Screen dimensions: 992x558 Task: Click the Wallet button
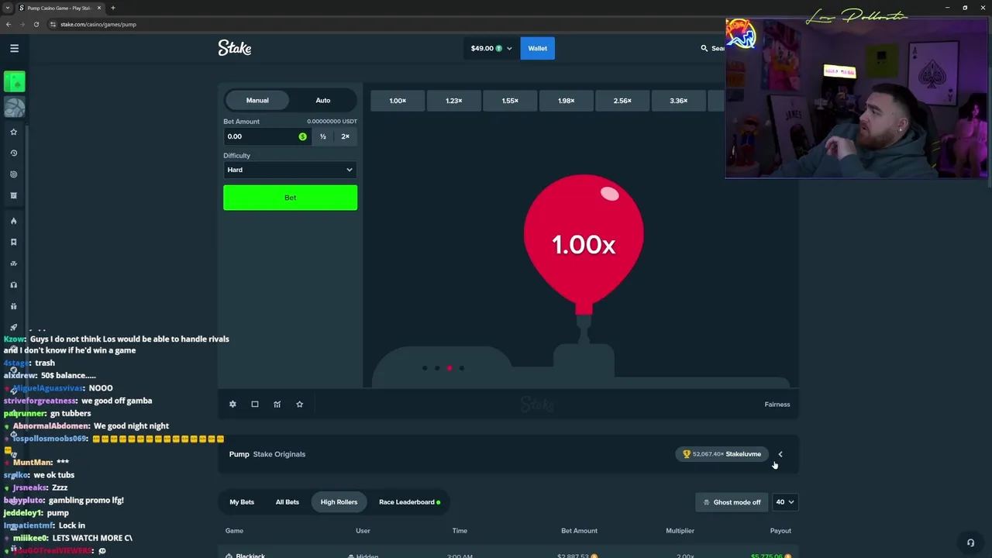[x=537, y=48]
